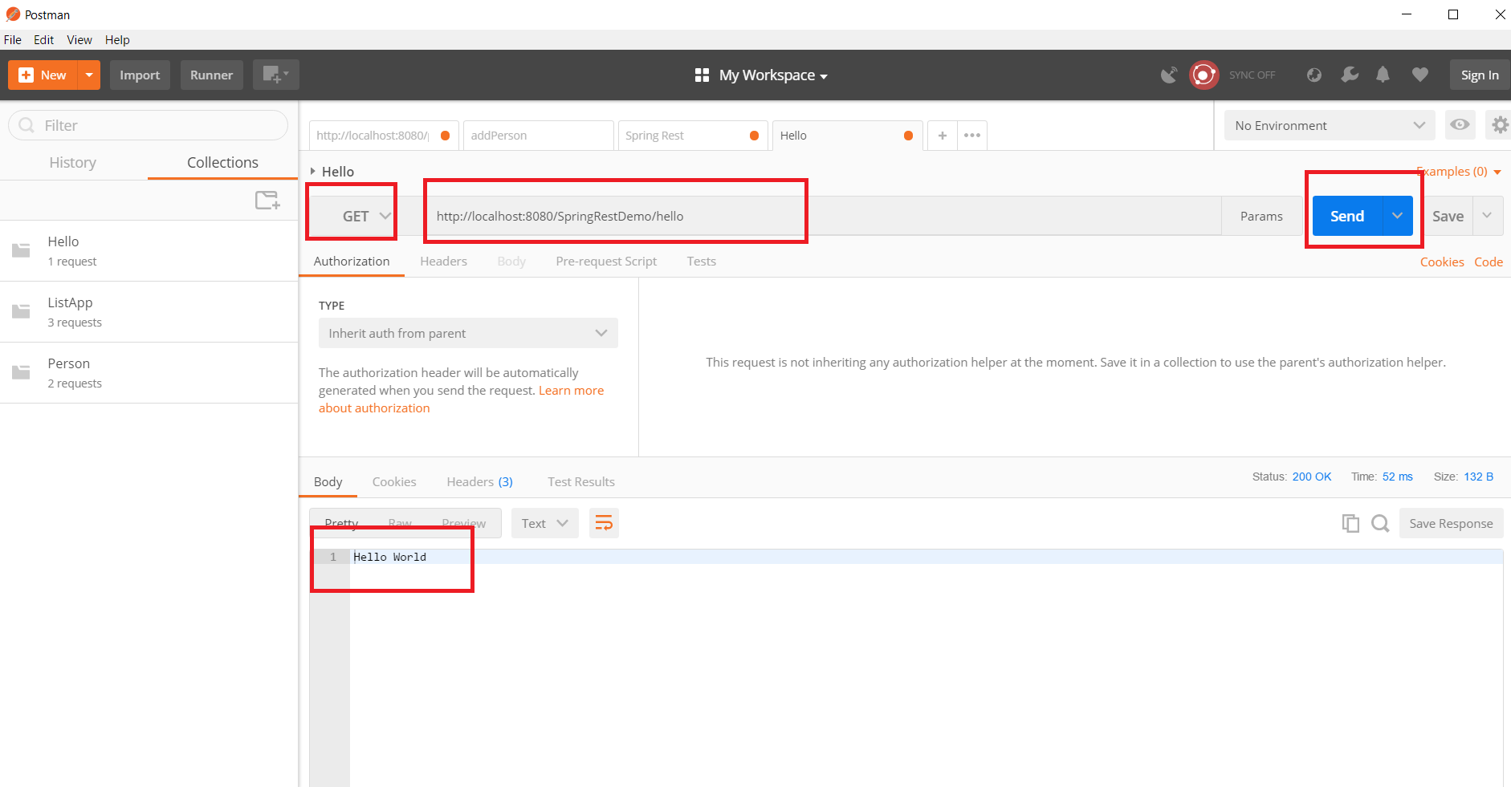Open the GET method dropdown
The image size is (1511, 787).
(x=365, y=217)
